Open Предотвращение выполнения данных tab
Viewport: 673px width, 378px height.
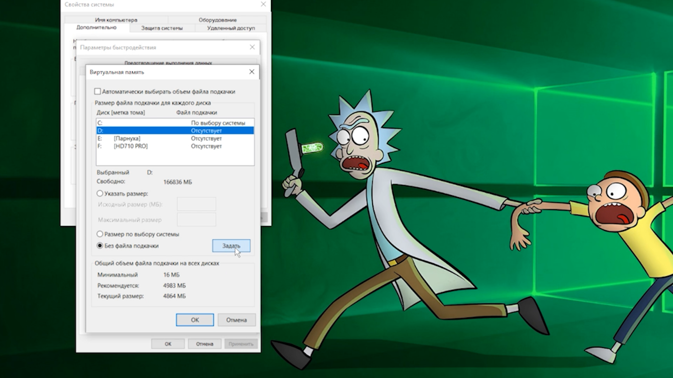(168, 63)
